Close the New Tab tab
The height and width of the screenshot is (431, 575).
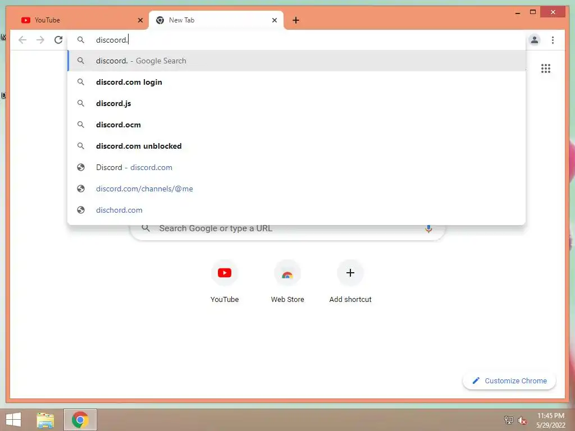click(274, 20)
